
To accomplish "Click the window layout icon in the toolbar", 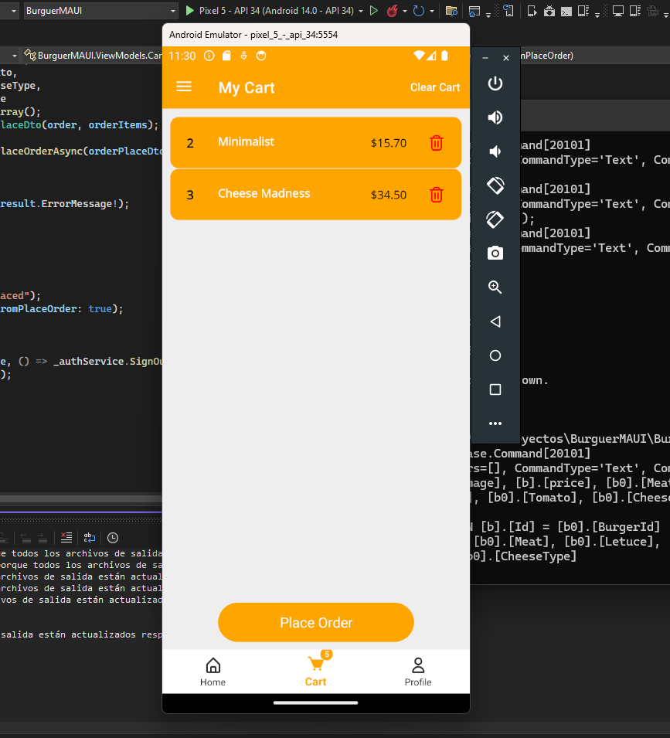I will pos(474,10).
